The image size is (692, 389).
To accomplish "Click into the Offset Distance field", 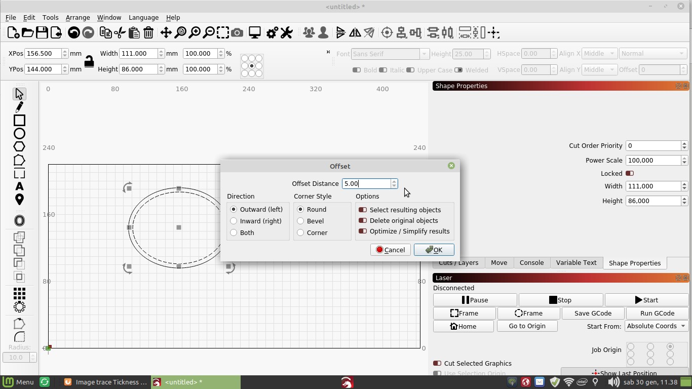I will (x=366, y=184).
